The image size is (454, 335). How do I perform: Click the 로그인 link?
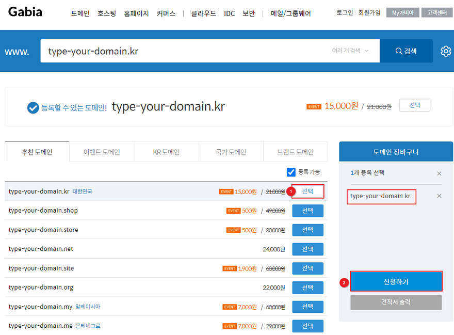pyautogui.click(x=344, y=13)
